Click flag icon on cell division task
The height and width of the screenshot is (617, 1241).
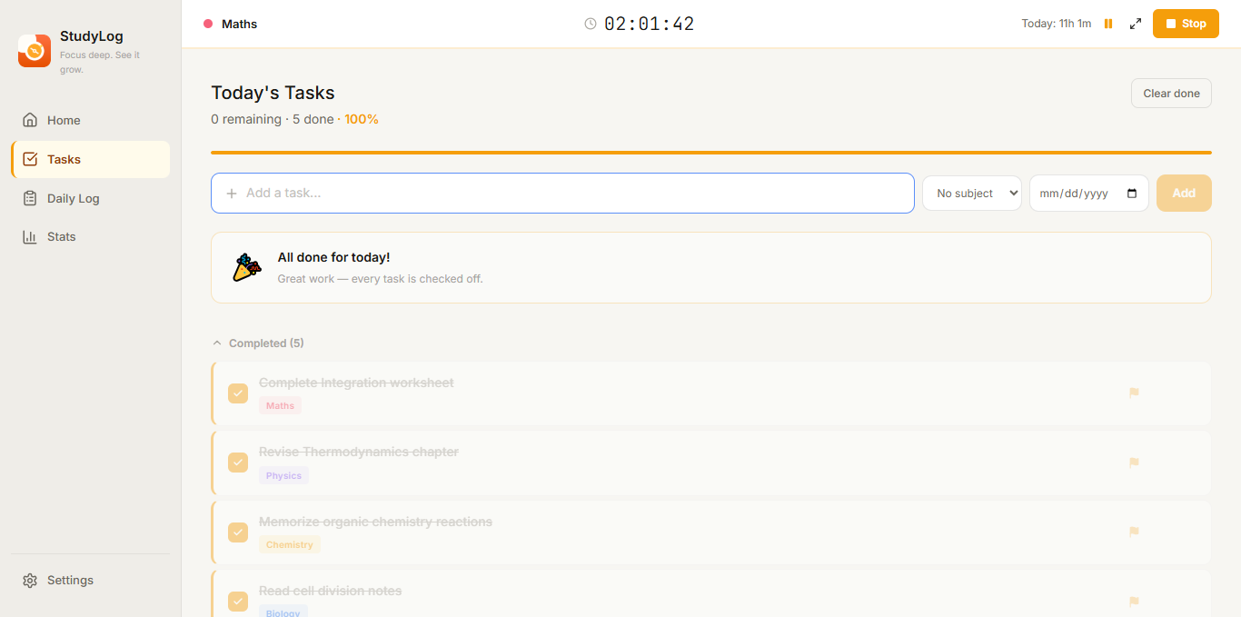1134,602
